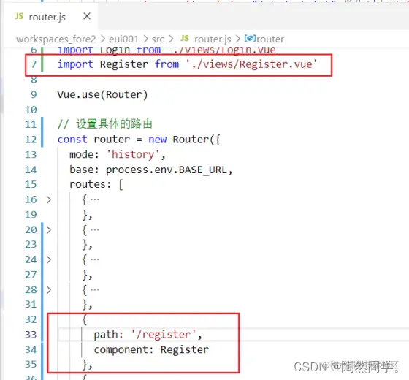Image resolution: width=409 pixels, height=380 pixels.
Task: Open the src breadcrumb segment
Action: click(x=158, y=39)
